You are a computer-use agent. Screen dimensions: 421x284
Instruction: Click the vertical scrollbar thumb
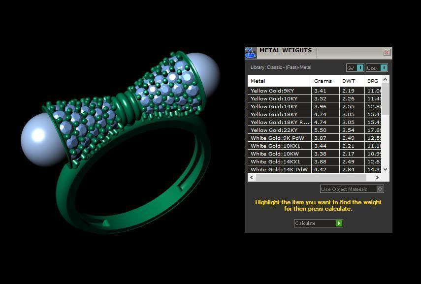click(385, 99)
